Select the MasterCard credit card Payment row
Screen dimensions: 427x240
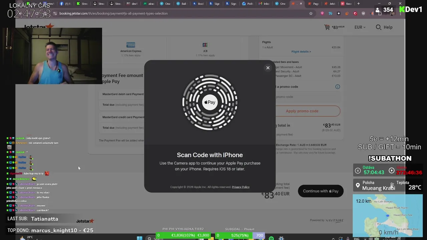[x=123, y=117]
